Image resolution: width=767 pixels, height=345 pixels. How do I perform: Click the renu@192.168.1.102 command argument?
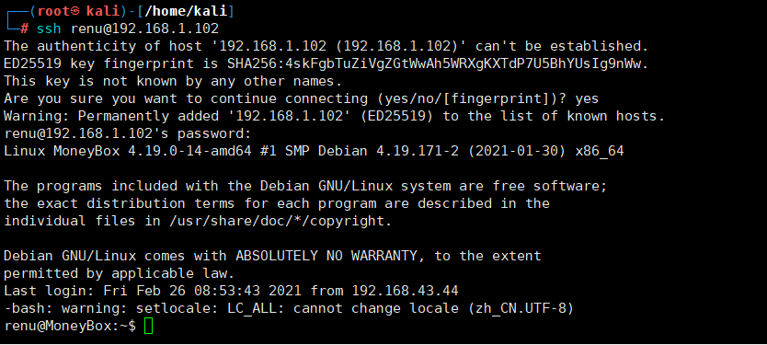click(x=144, y=29)
